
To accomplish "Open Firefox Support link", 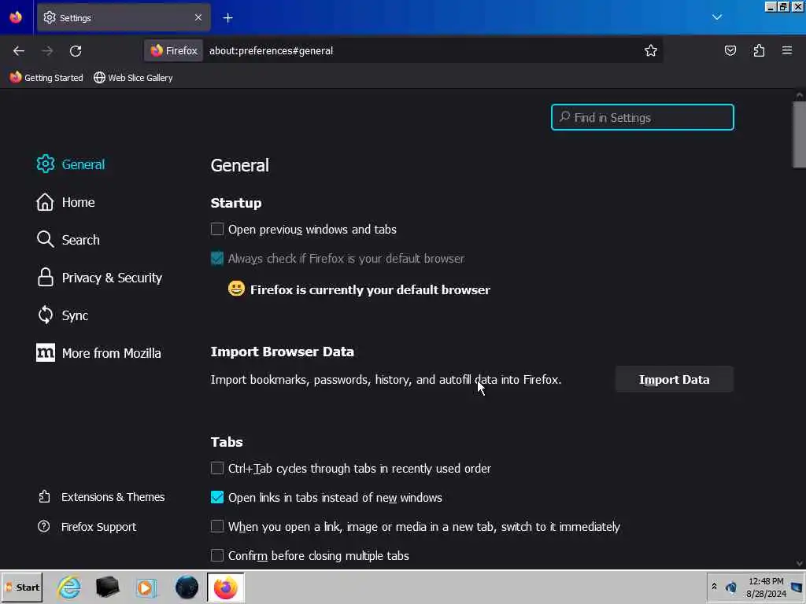I will (87, 527).
